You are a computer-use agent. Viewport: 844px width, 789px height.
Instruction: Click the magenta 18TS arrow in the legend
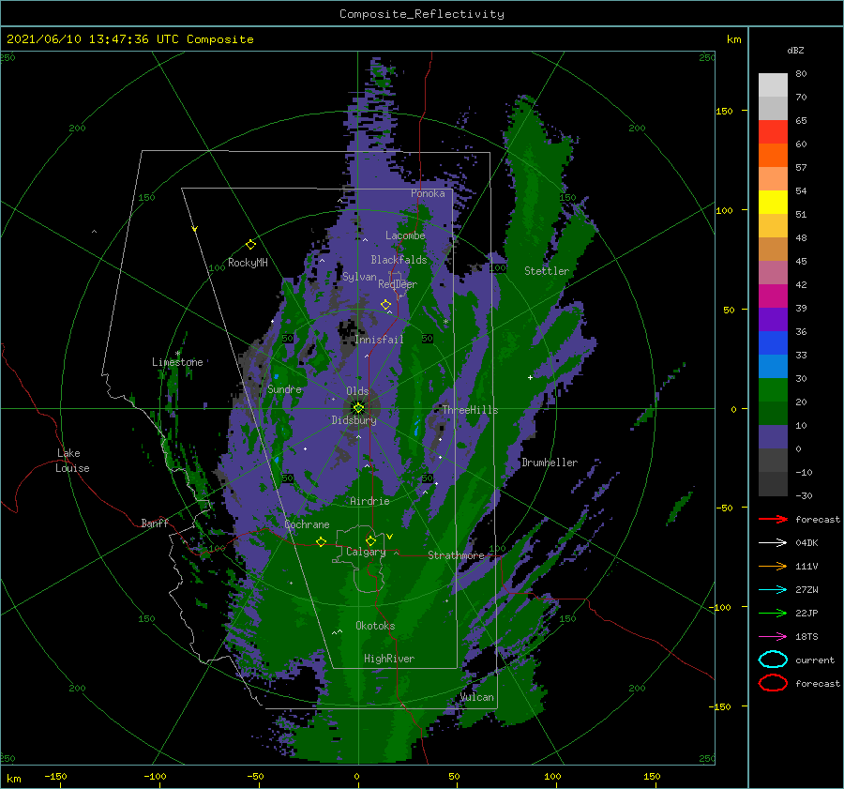click(773, 637)
